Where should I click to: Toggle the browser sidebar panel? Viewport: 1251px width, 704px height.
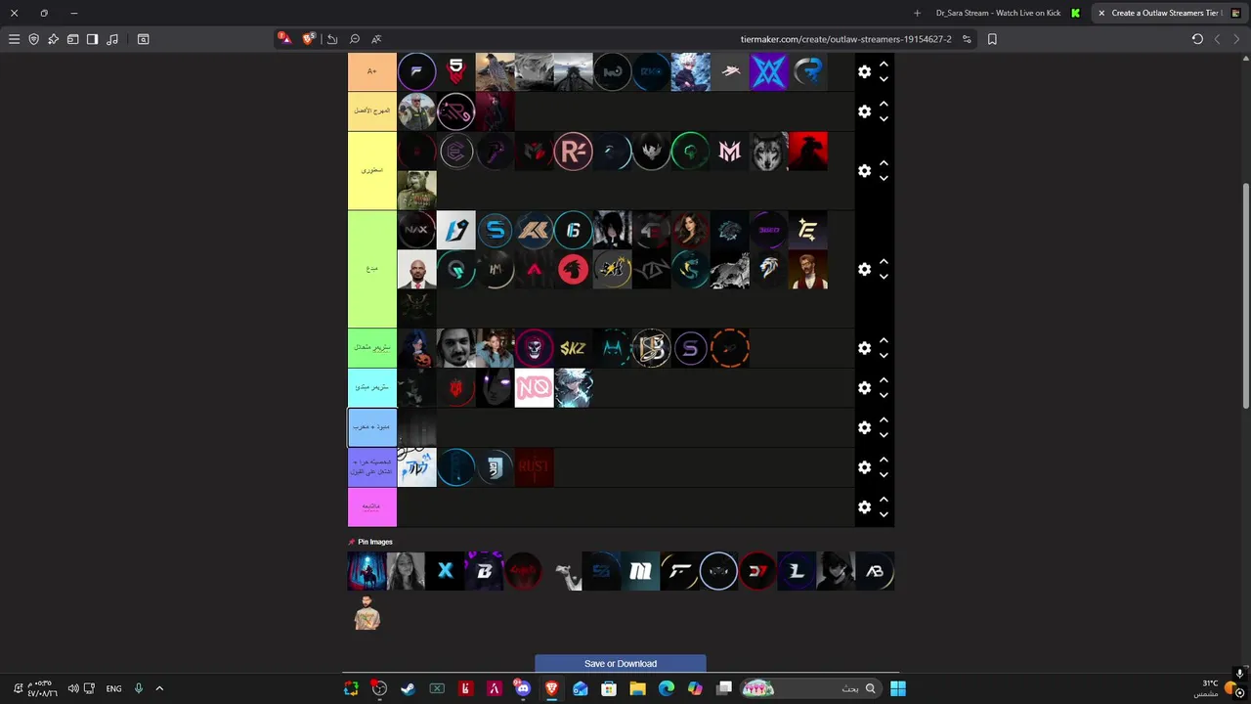click(92, 39)
